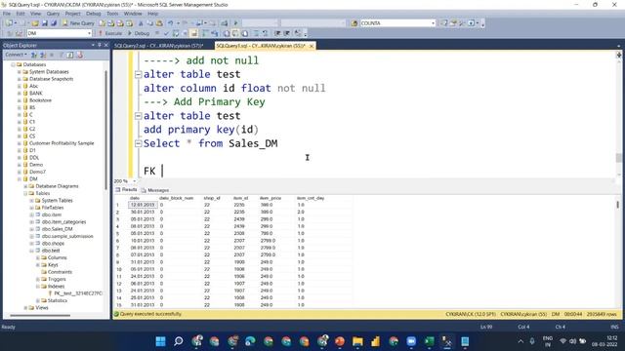Click the shop_id column header
The height and width of the screenshot is (351, 625).
tap(212, 198)
